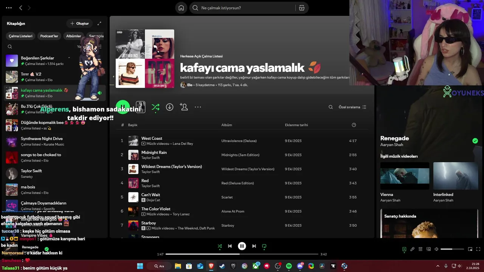Sort tracks by Başlık column header
Image resolution: width=484 pixels, height=272 pixels.
(x=133, y=125)
